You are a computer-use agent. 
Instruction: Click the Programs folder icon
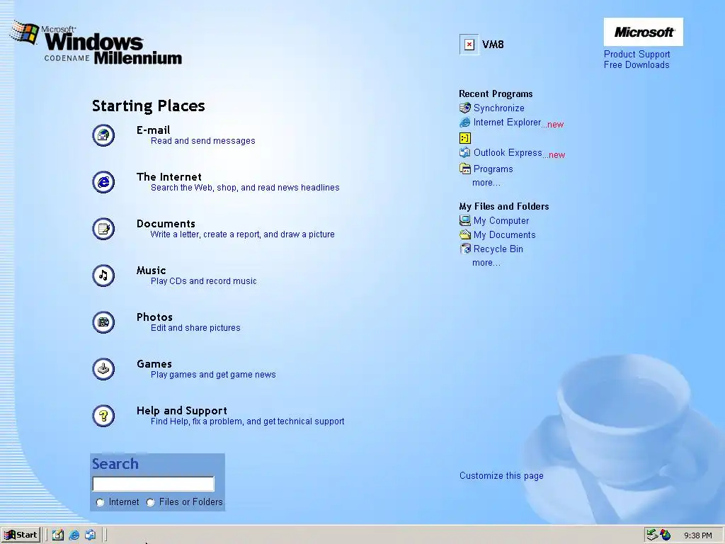pos(464,169)
